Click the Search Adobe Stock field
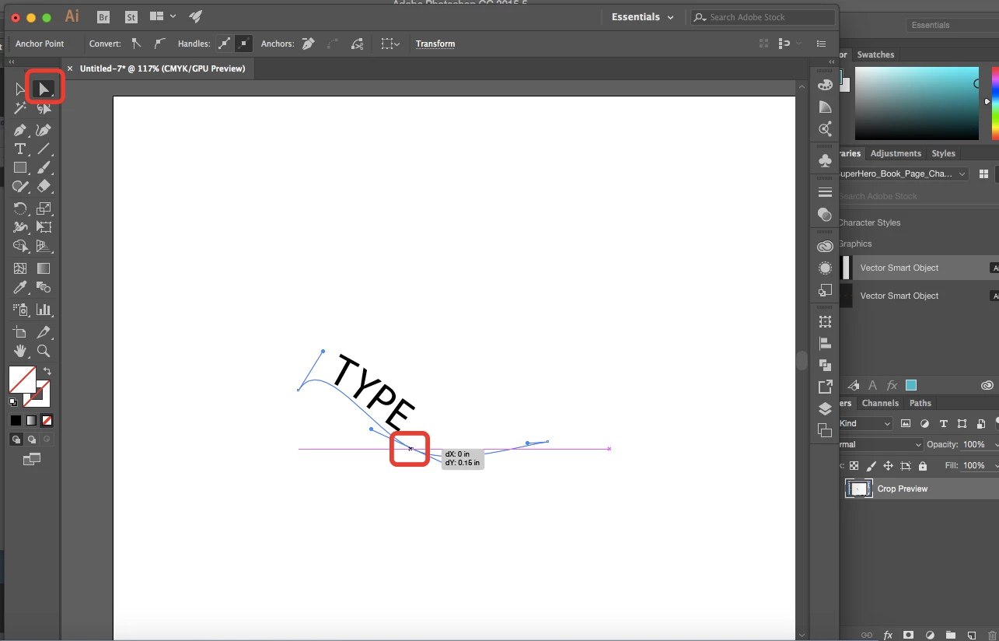The height and width of the screenshot is (641, 999). click(x=763, y=17)
